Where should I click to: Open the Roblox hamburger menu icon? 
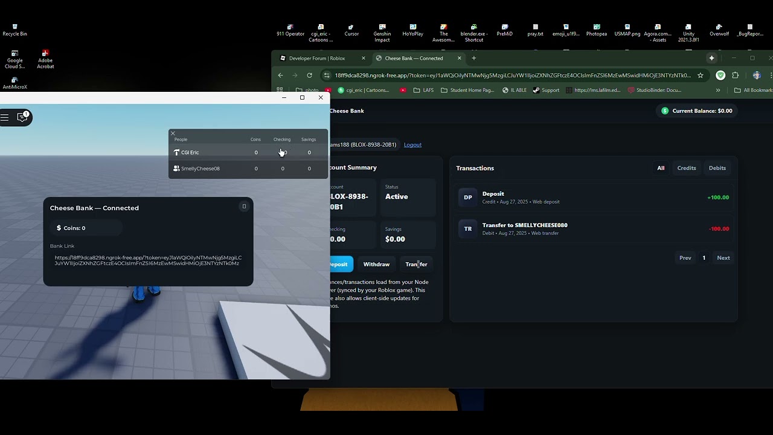(5, 117)
